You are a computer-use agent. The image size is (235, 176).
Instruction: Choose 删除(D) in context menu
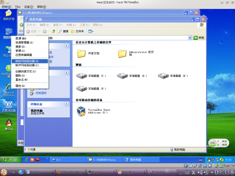(30, 75)
